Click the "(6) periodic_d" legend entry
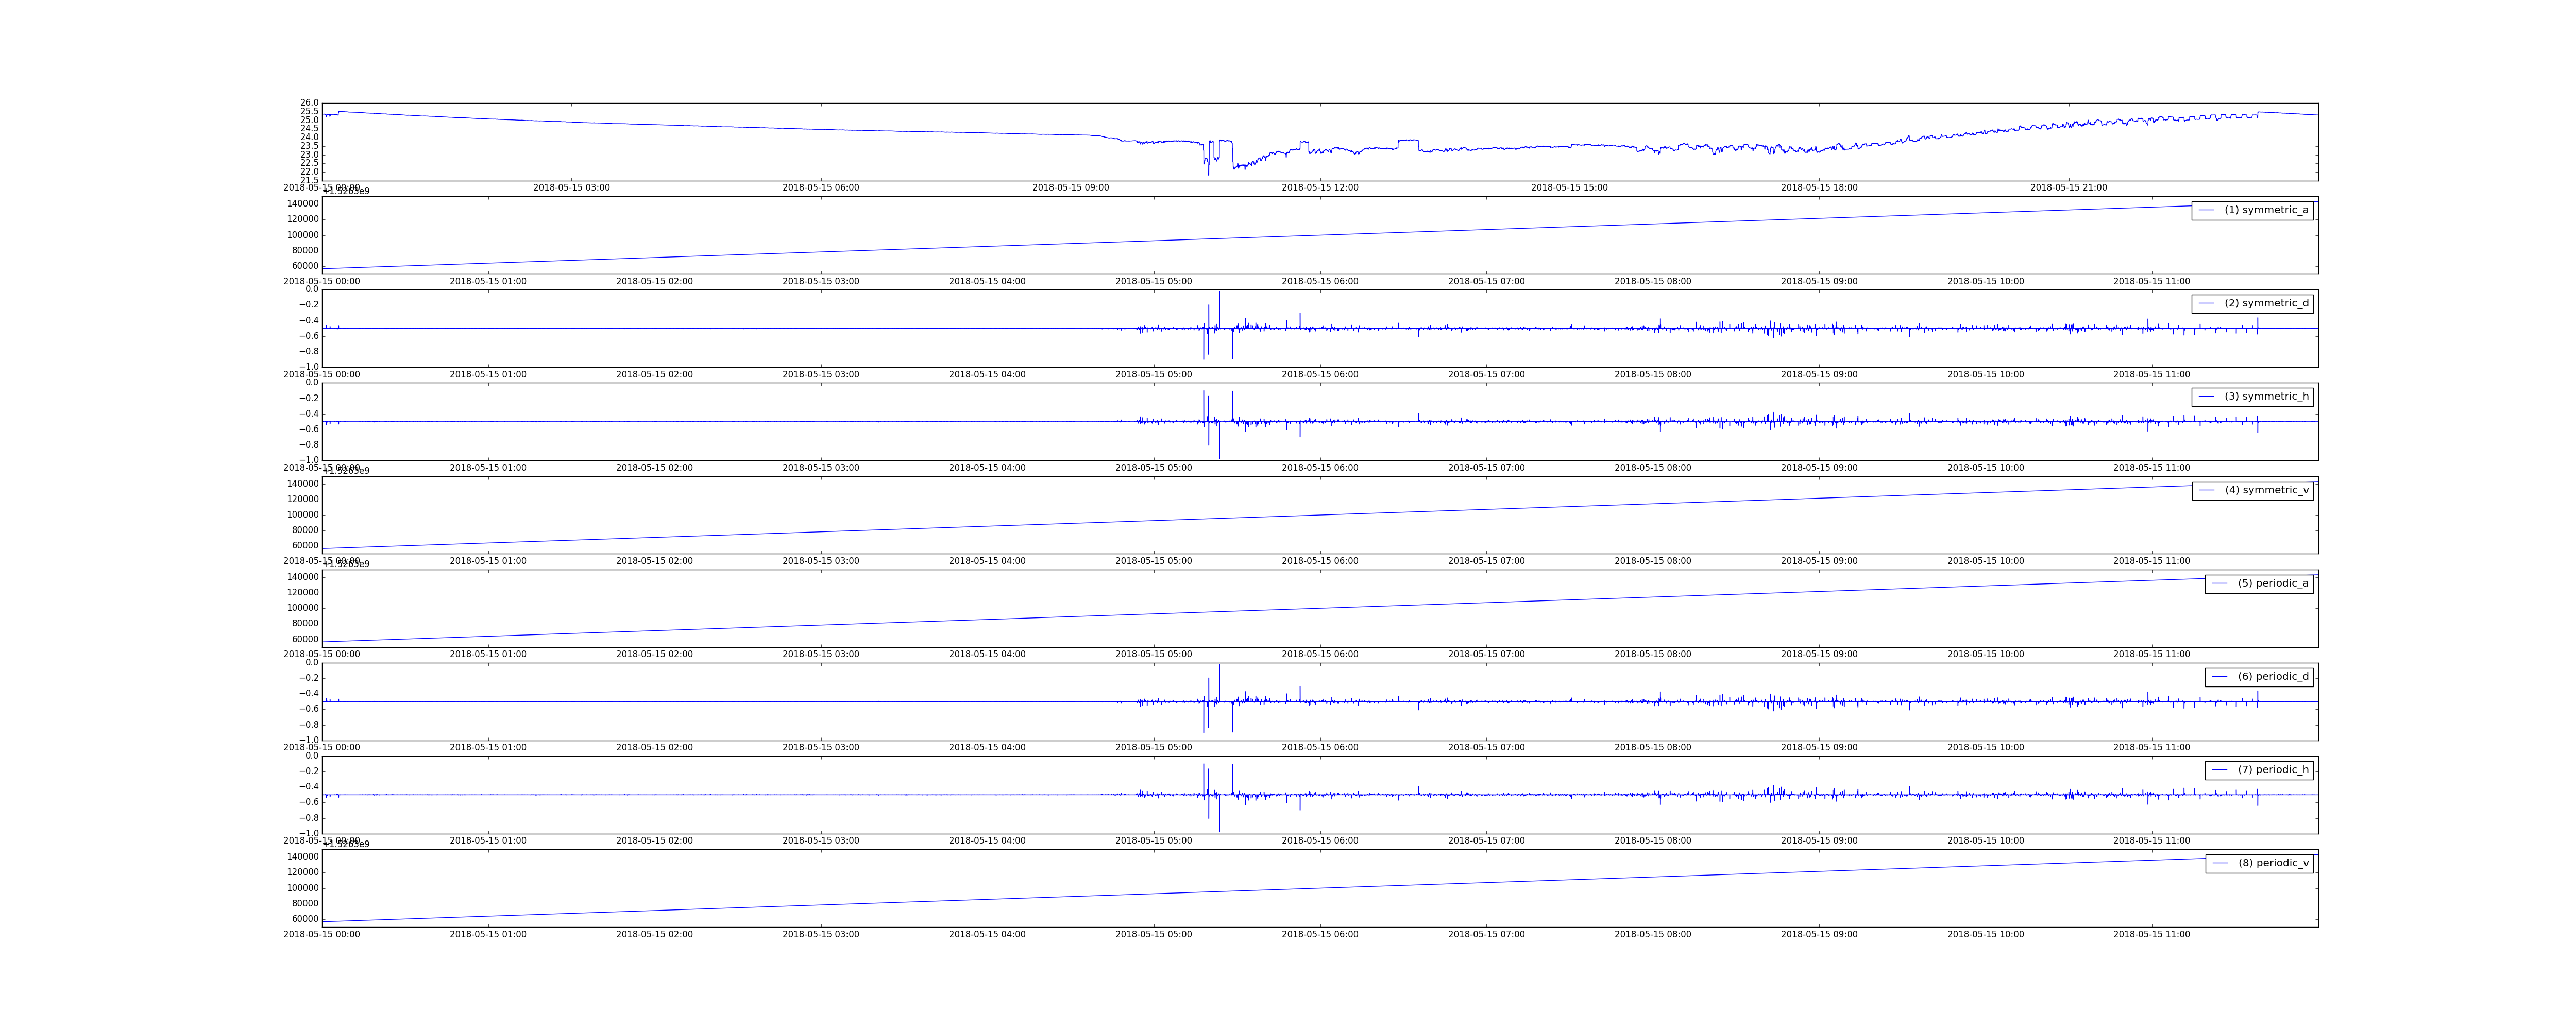Screen dimensions: 2576x1030 click(x=2259, y=677)
